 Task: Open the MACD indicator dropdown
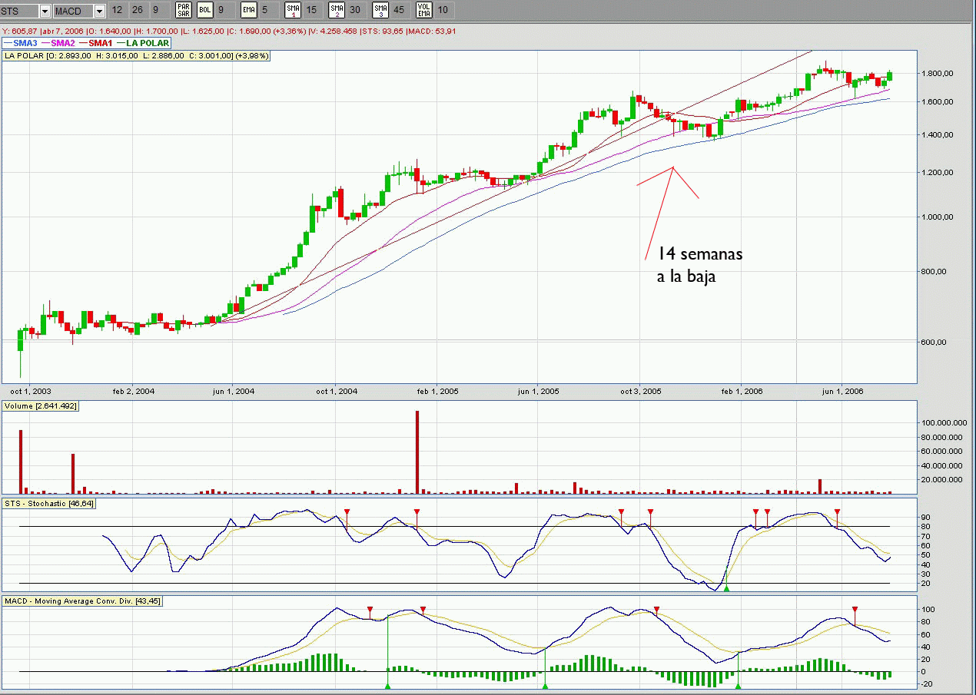click(100, 11)
